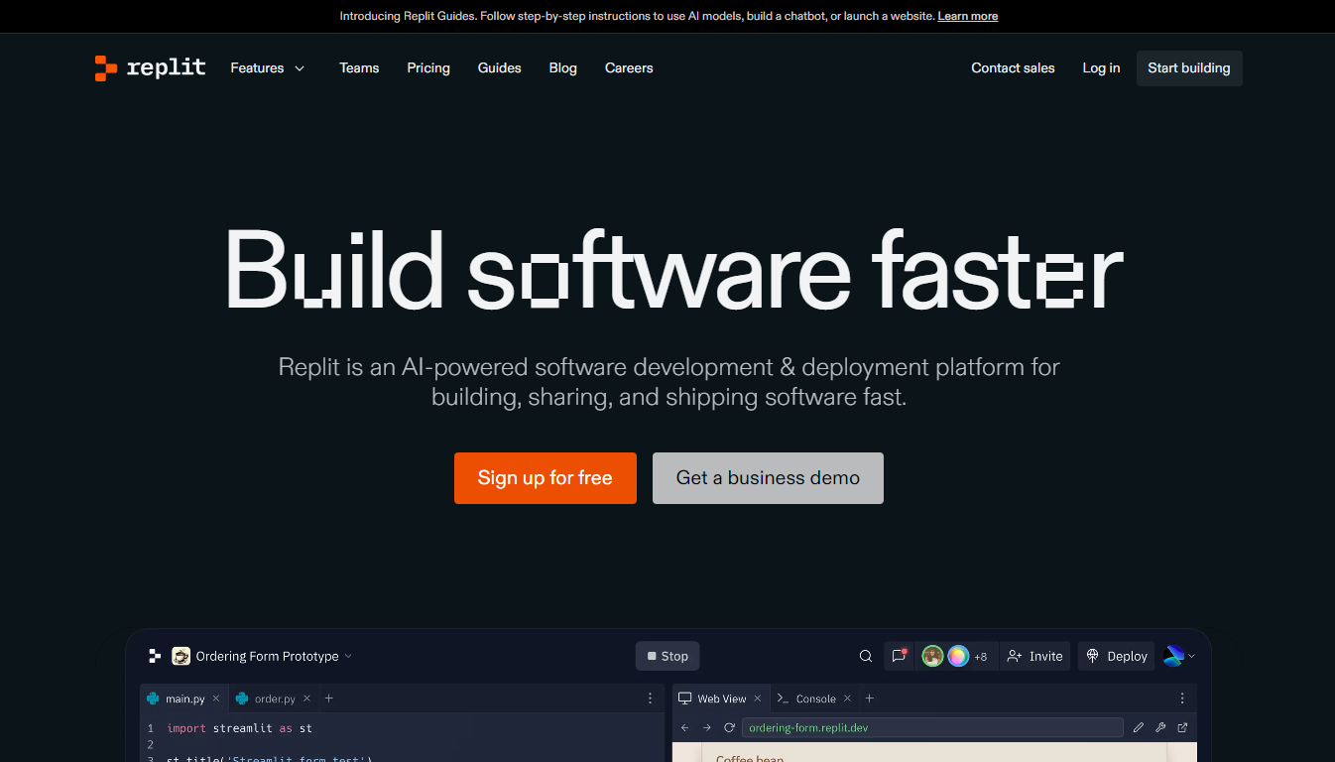Viewport: 1335px width, 762px height.
Task: Click the pencil edit icon in Web View
Action: [1139, 727]
